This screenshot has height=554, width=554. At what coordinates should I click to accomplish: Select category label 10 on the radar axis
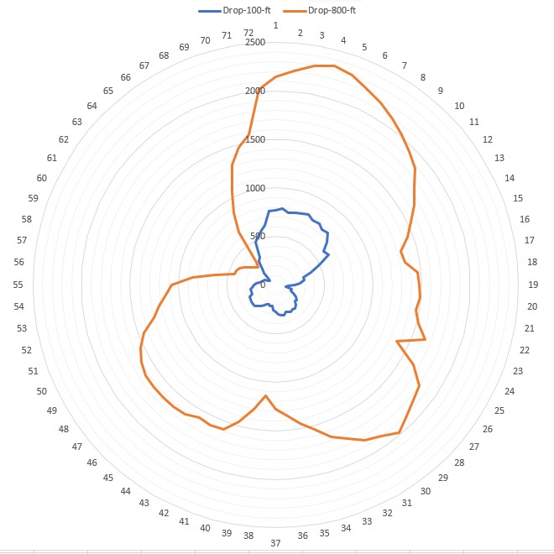tap(459, 106)
